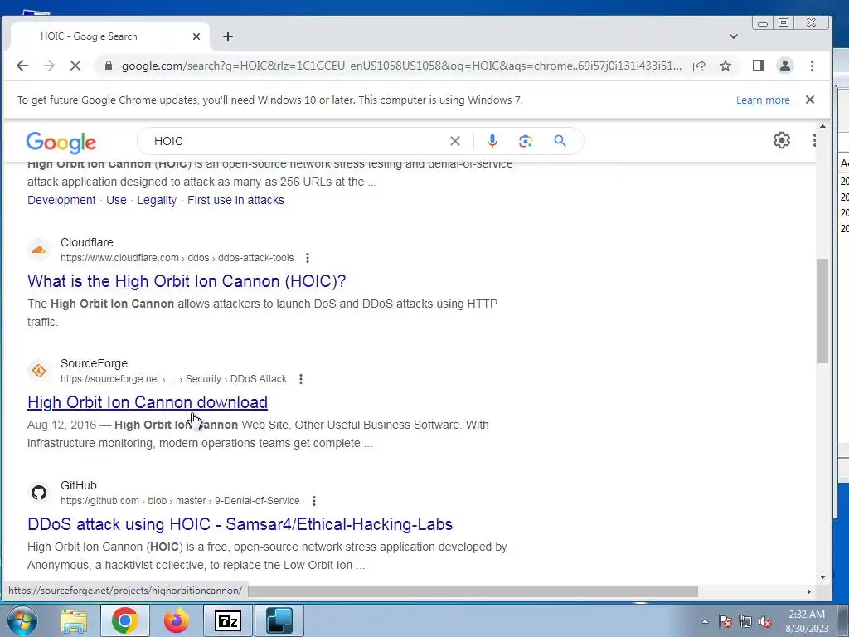
Task: Bookmark this tab with star icon
Action: pos(725,66)
